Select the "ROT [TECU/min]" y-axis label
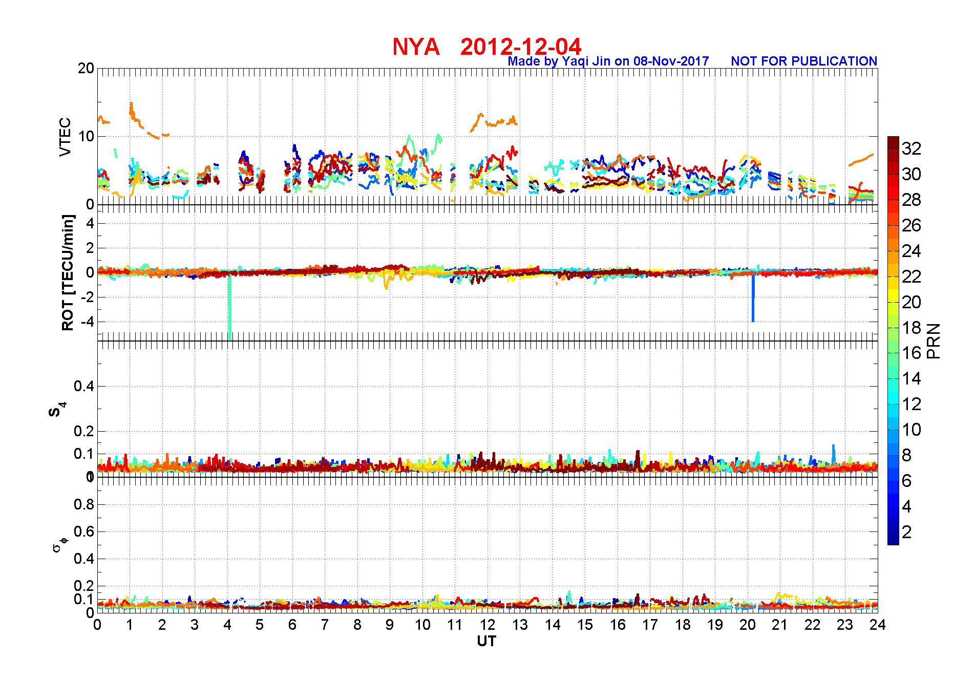 point(68,272)
